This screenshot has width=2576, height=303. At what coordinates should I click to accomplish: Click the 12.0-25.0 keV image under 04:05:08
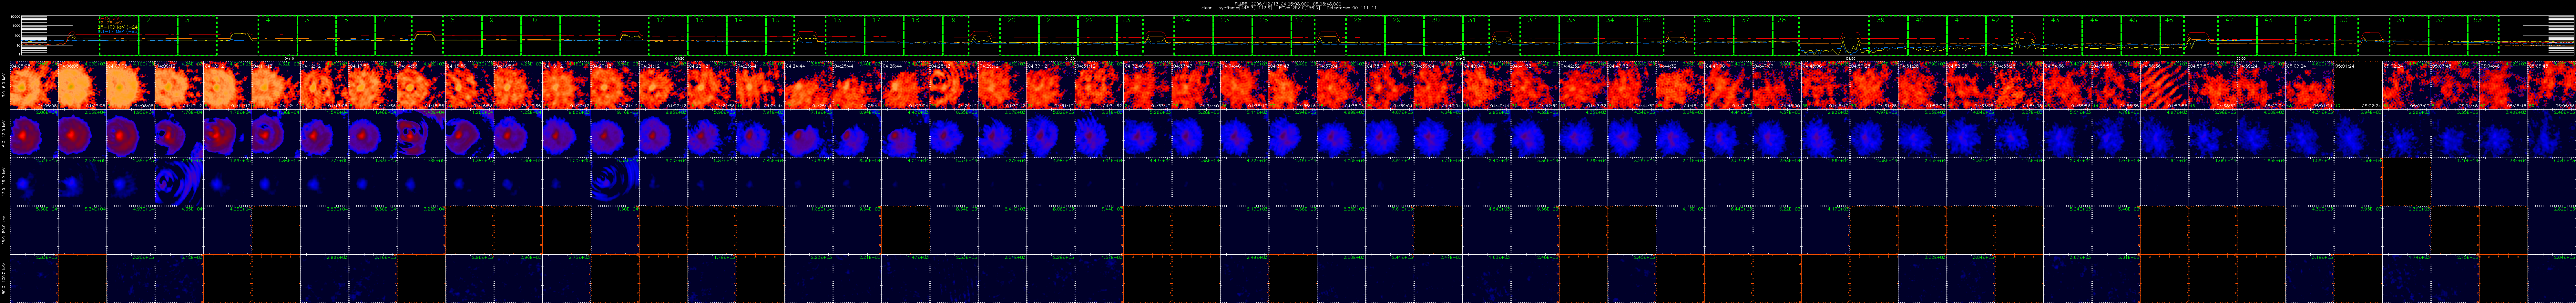(x=34, y=182)
